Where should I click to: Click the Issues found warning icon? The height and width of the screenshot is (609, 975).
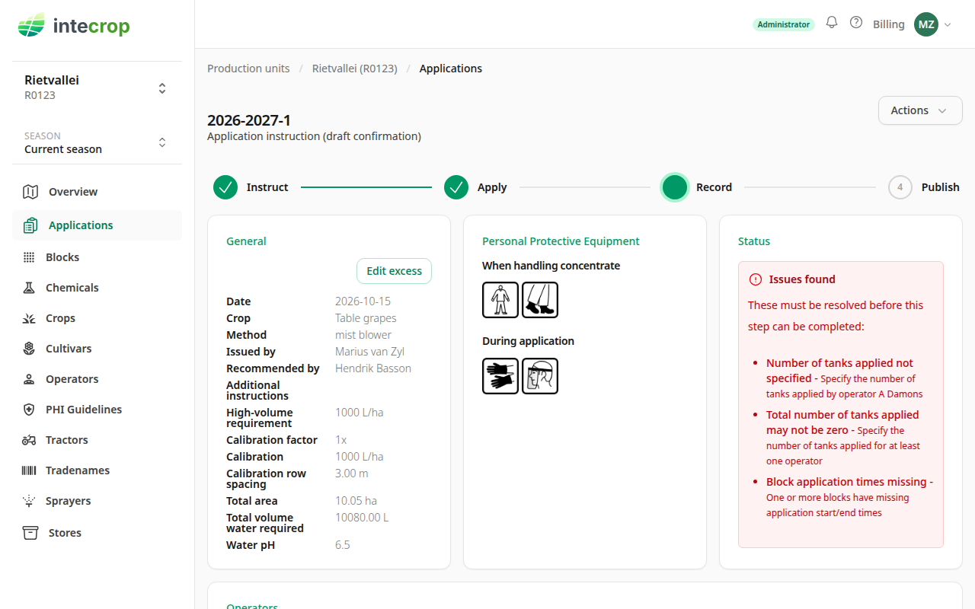click(756, 279)
